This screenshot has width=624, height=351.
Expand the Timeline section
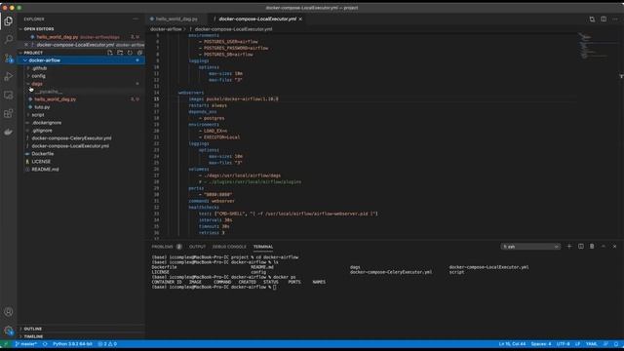[33, 336]
